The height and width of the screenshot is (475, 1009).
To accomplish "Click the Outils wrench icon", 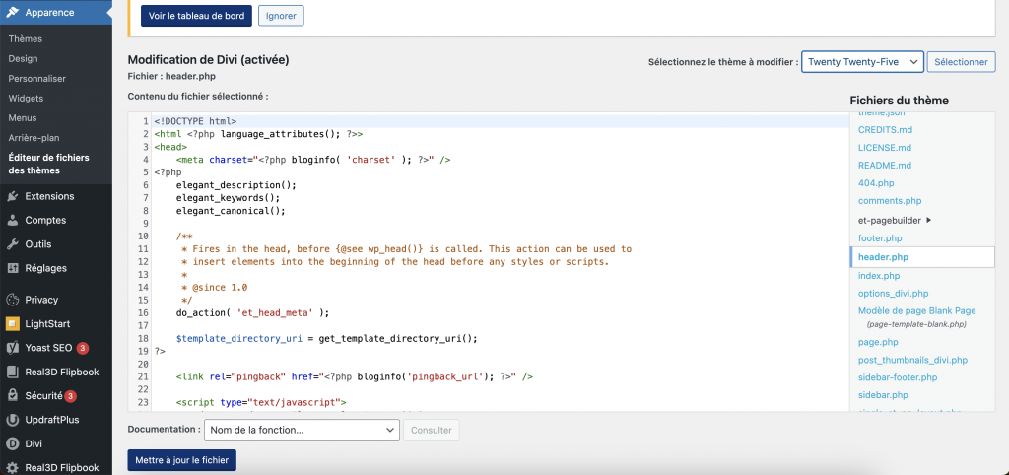I will (x=12, y=244).
